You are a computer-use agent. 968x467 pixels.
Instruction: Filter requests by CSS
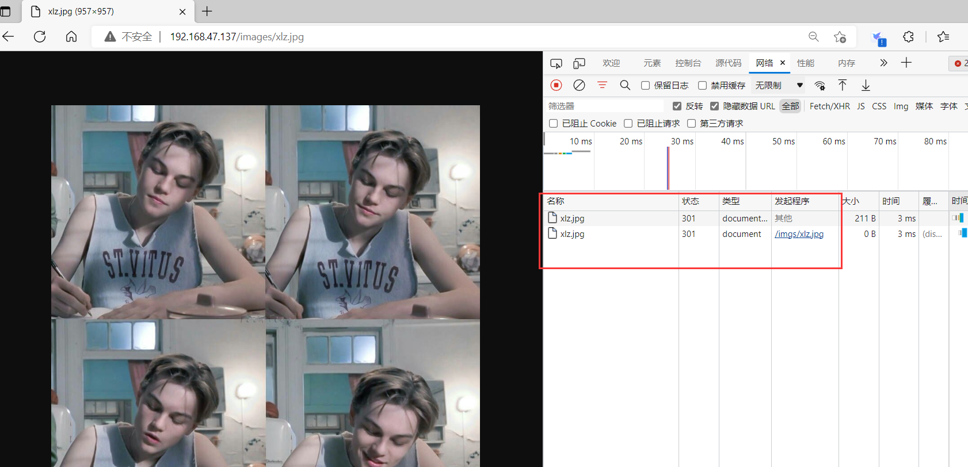(879, 106)
